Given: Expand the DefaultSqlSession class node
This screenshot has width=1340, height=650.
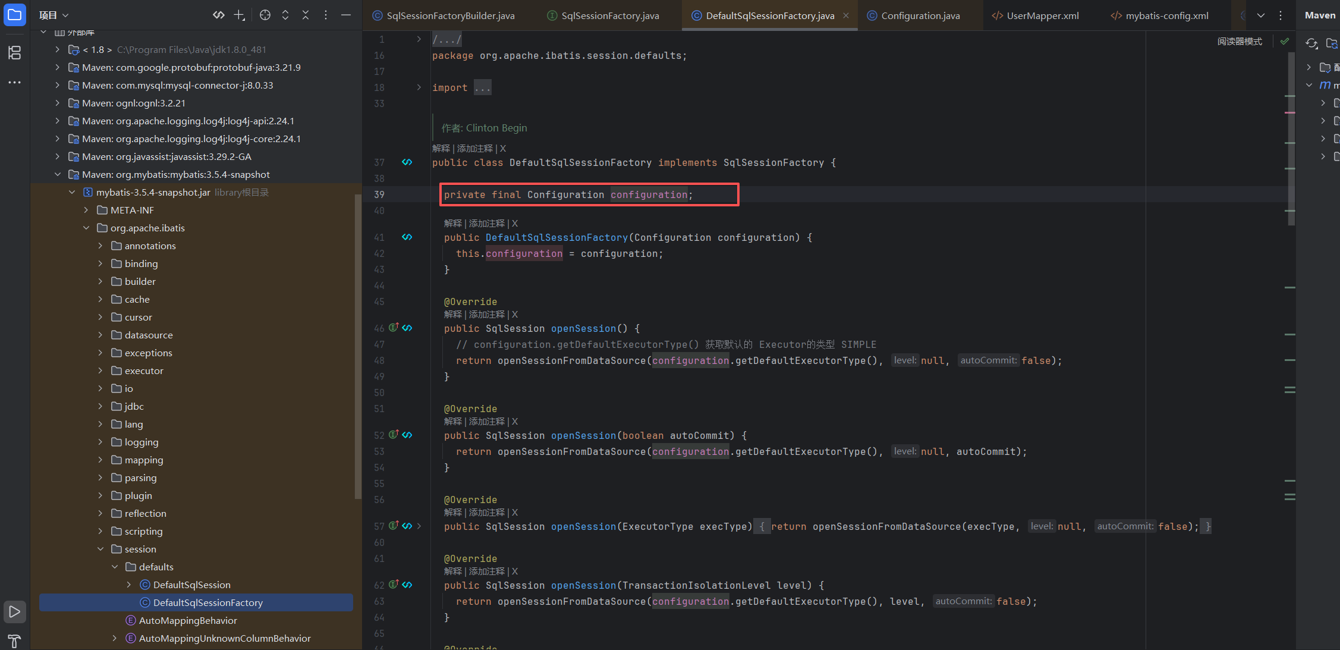Looking at the screenshot, I should click(129, 585).
